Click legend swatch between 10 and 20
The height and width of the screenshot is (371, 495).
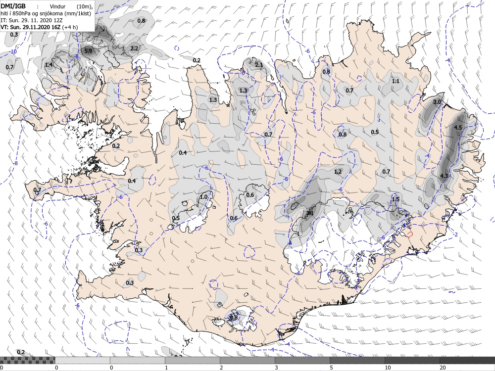click(412, 360)
